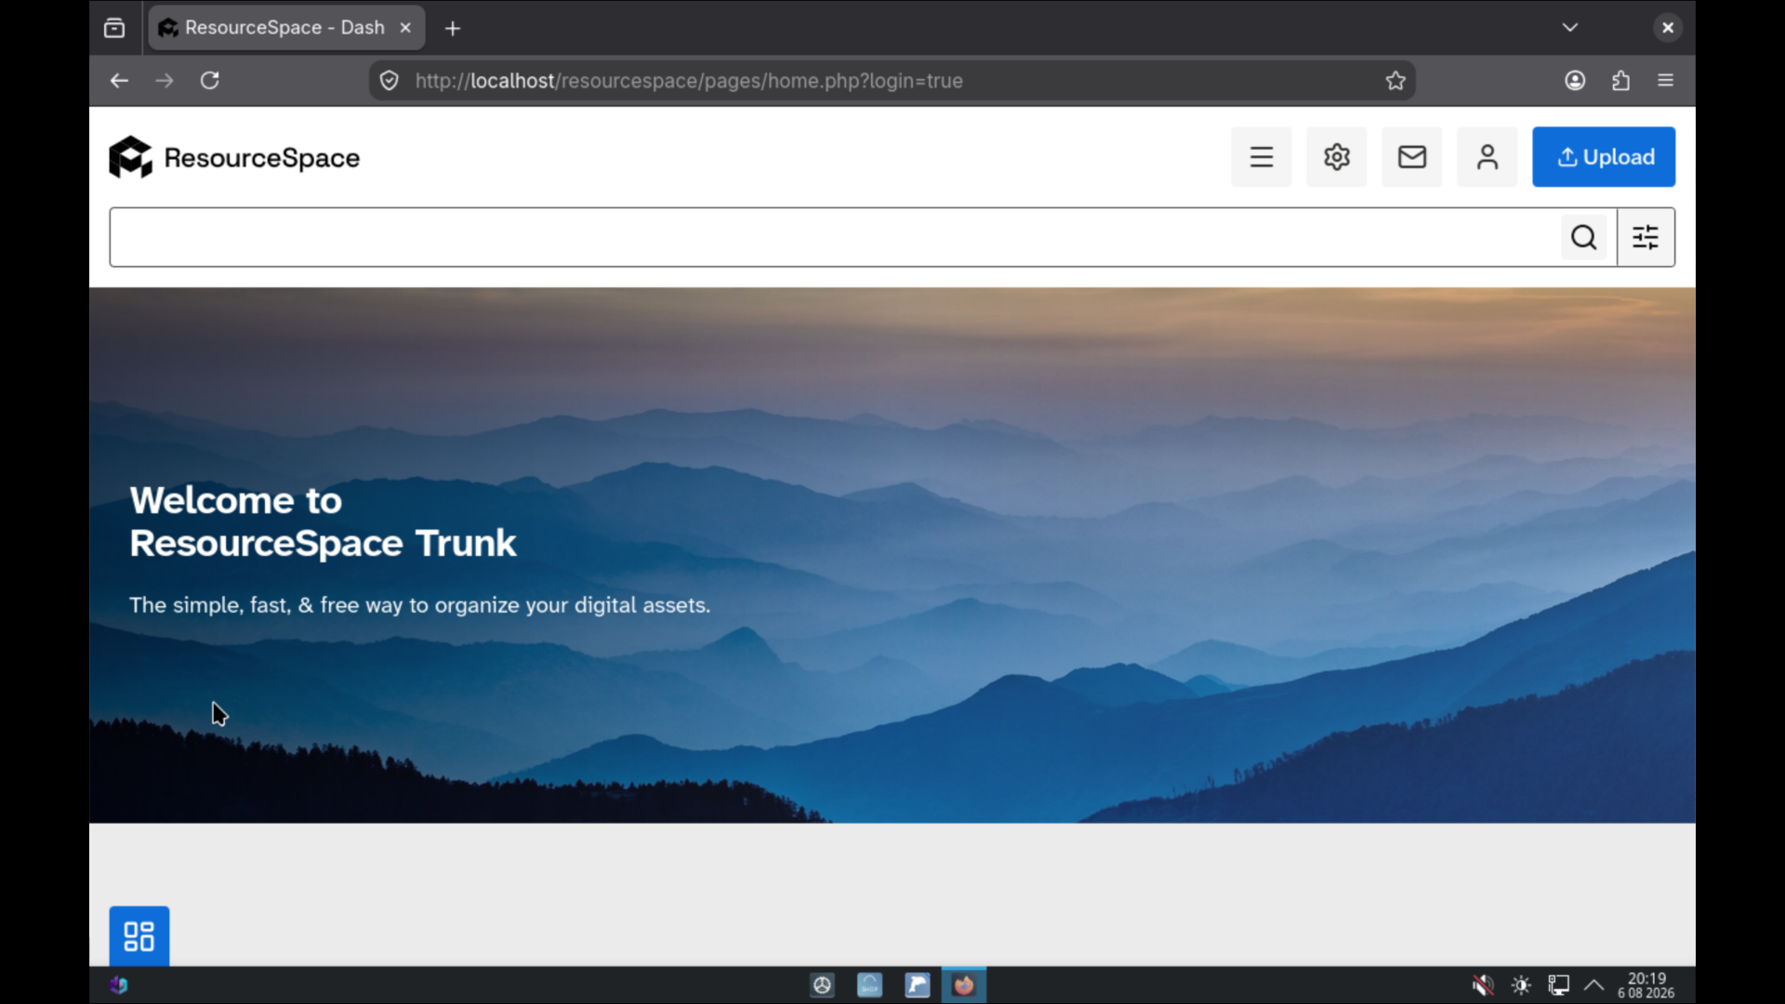Focus the main search input field

pos(834,237)
